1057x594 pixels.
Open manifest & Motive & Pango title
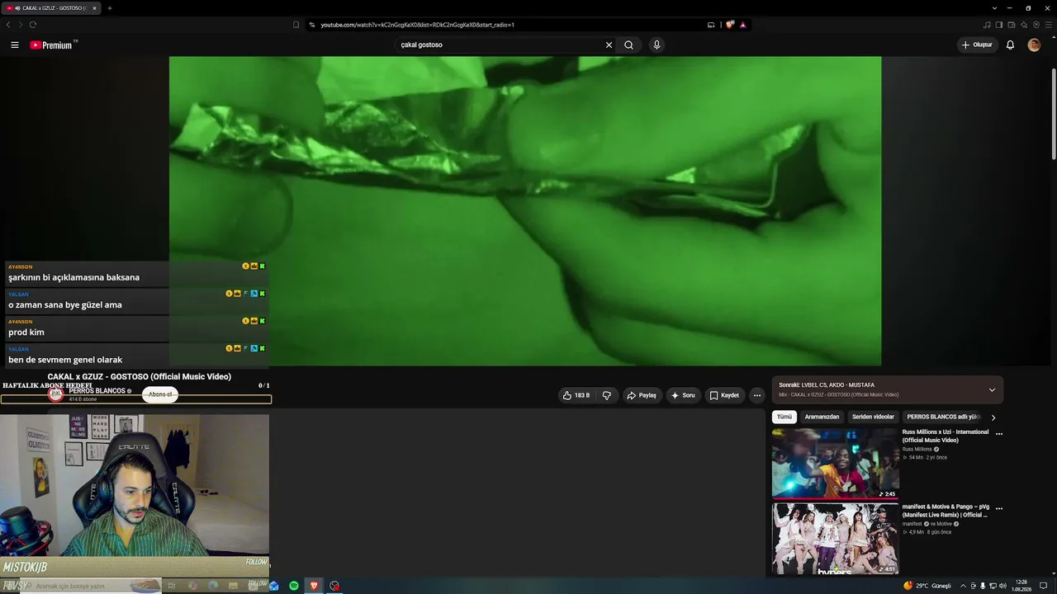point(946,511)
